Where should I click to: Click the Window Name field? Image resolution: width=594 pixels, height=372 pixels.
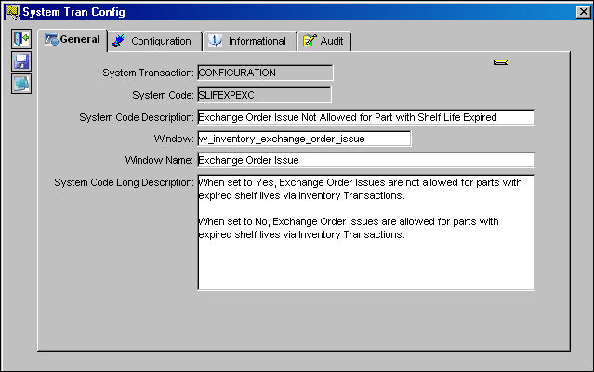[x=366, y=160]
